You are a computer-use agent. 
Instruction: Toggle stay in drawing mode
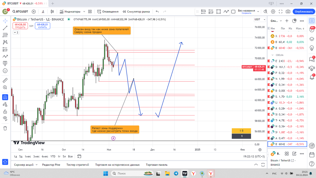pos(5,105)
